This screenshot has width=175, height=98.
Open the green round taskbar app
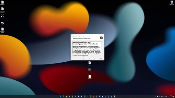(x=91, y=96)
